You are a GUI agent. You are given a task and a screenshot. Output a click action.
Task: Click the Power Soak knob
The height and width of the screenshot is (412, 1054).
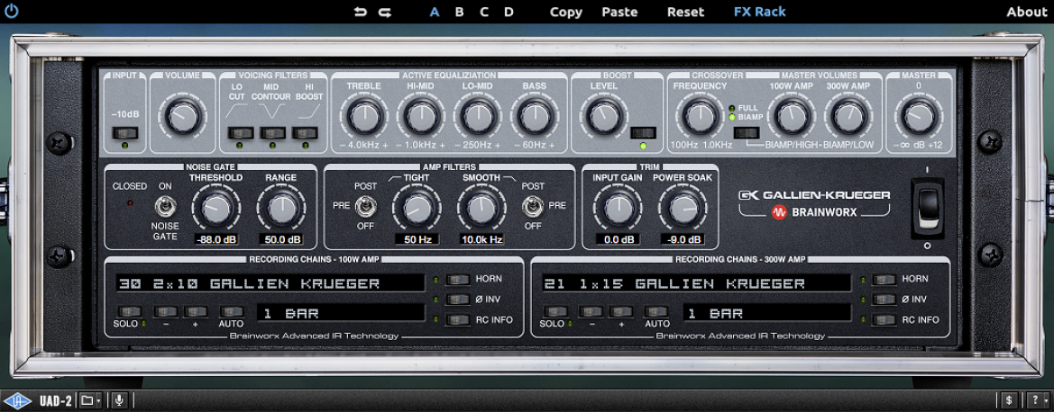coord(683,210)
